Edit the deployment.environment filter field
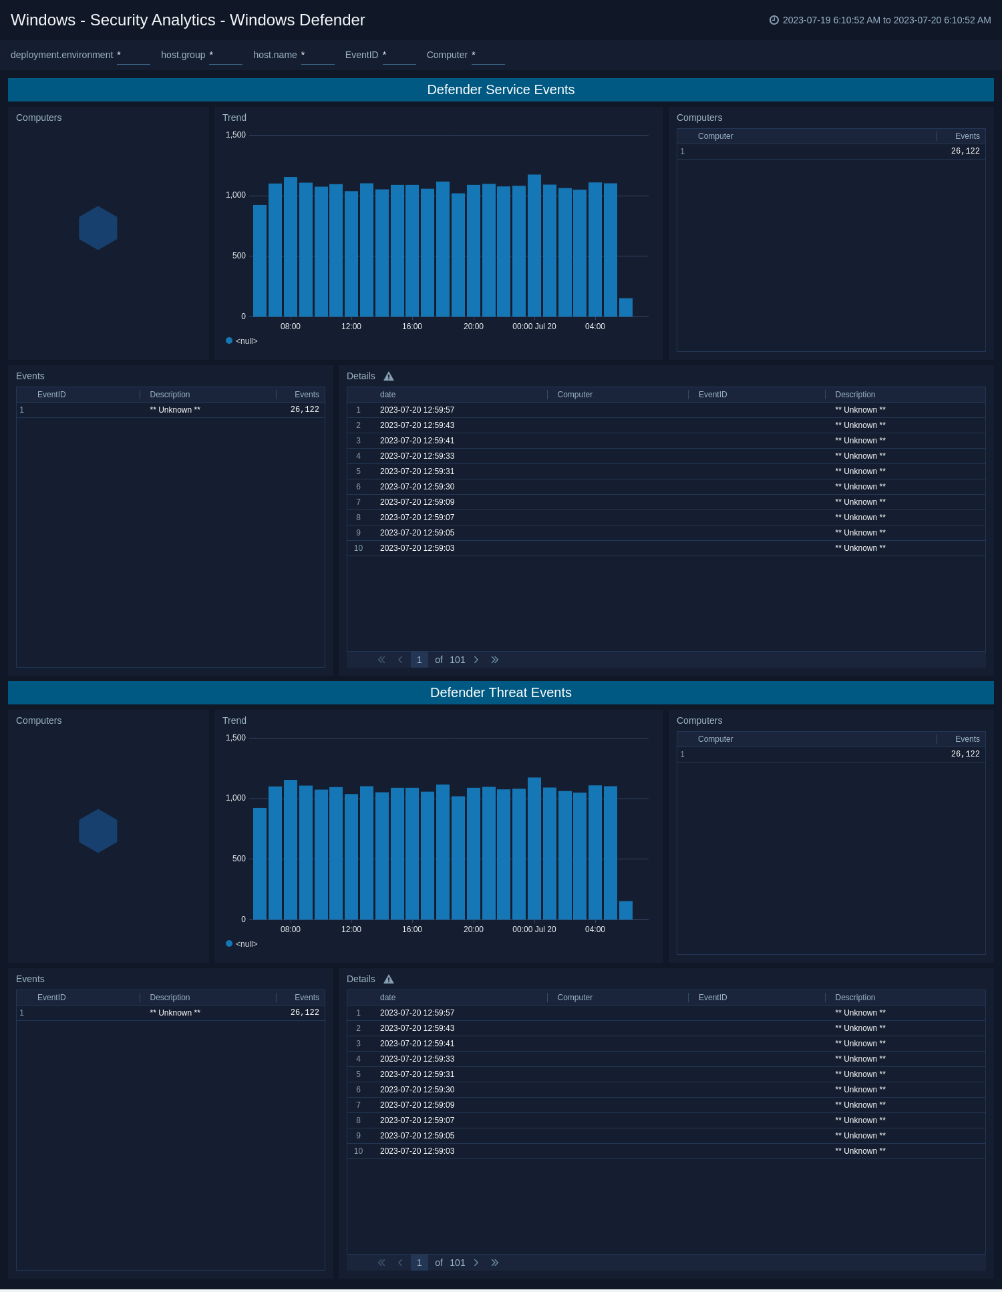Viewport: 1002px width, 1292px height. [x=134, y=55]
